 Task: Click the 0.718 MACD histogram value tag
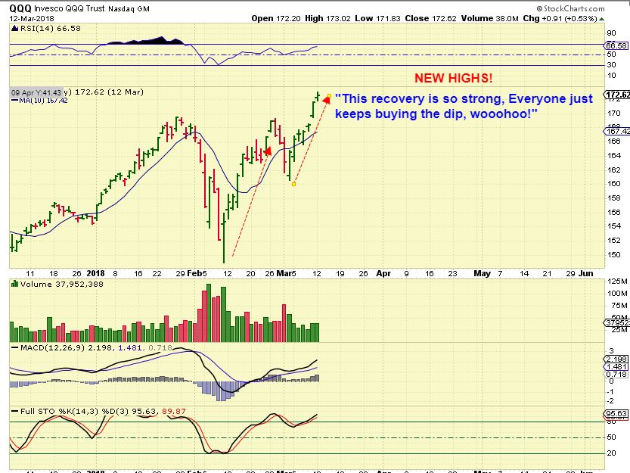[x=616, y=375]
